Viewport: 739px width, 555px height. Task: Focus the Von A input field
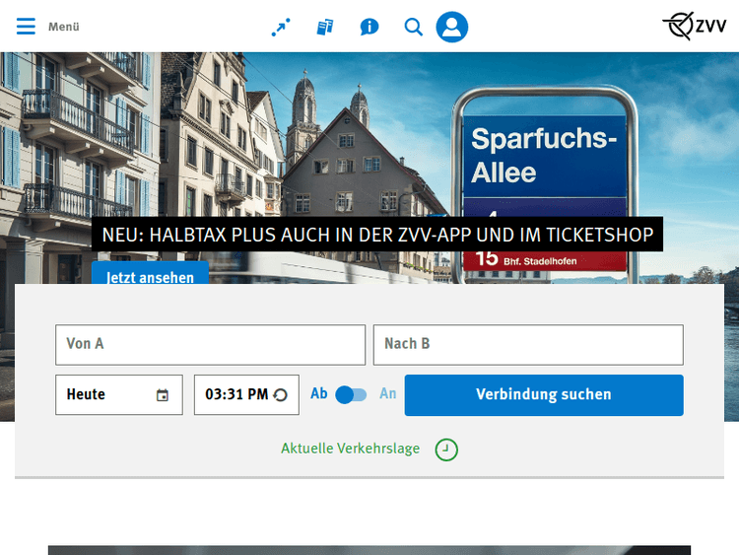pyautogui.click(x=210, y=345)
